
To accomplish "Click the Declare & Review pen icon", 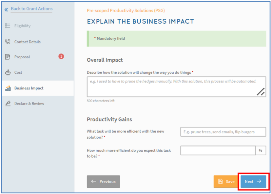I will (8, 104).
